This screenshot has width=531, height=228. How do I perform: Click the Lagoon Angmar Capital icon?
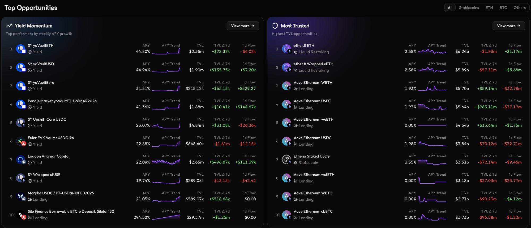(21, 159)
